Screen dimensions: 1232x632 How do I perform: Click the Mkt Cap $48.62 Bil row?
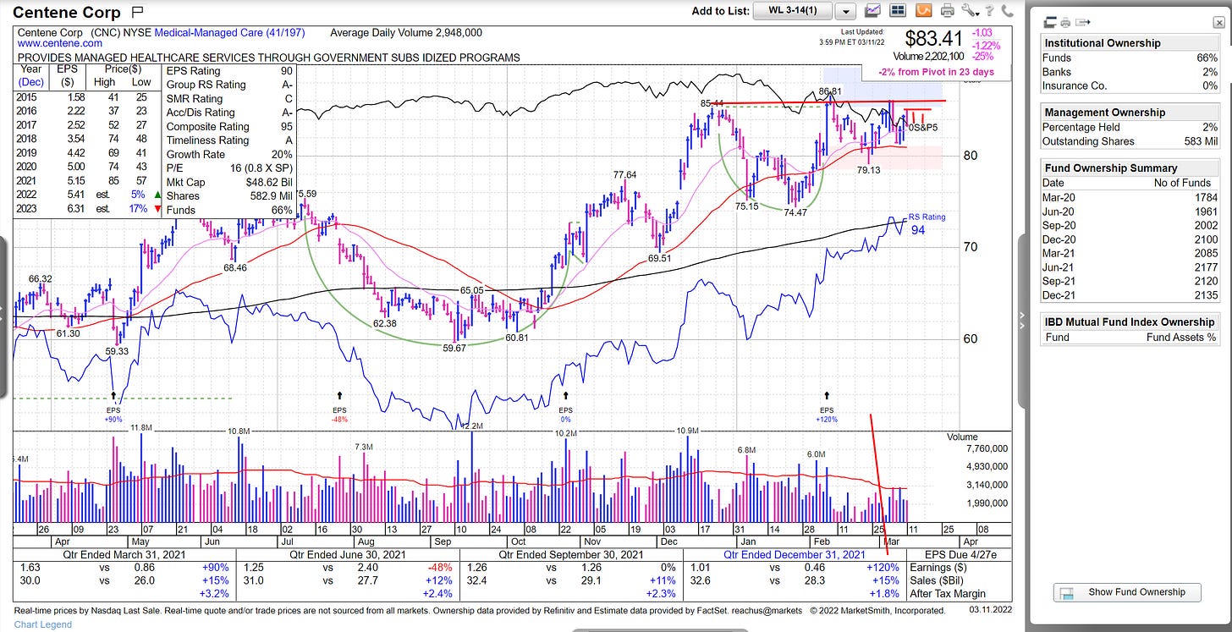pos(229,182)
